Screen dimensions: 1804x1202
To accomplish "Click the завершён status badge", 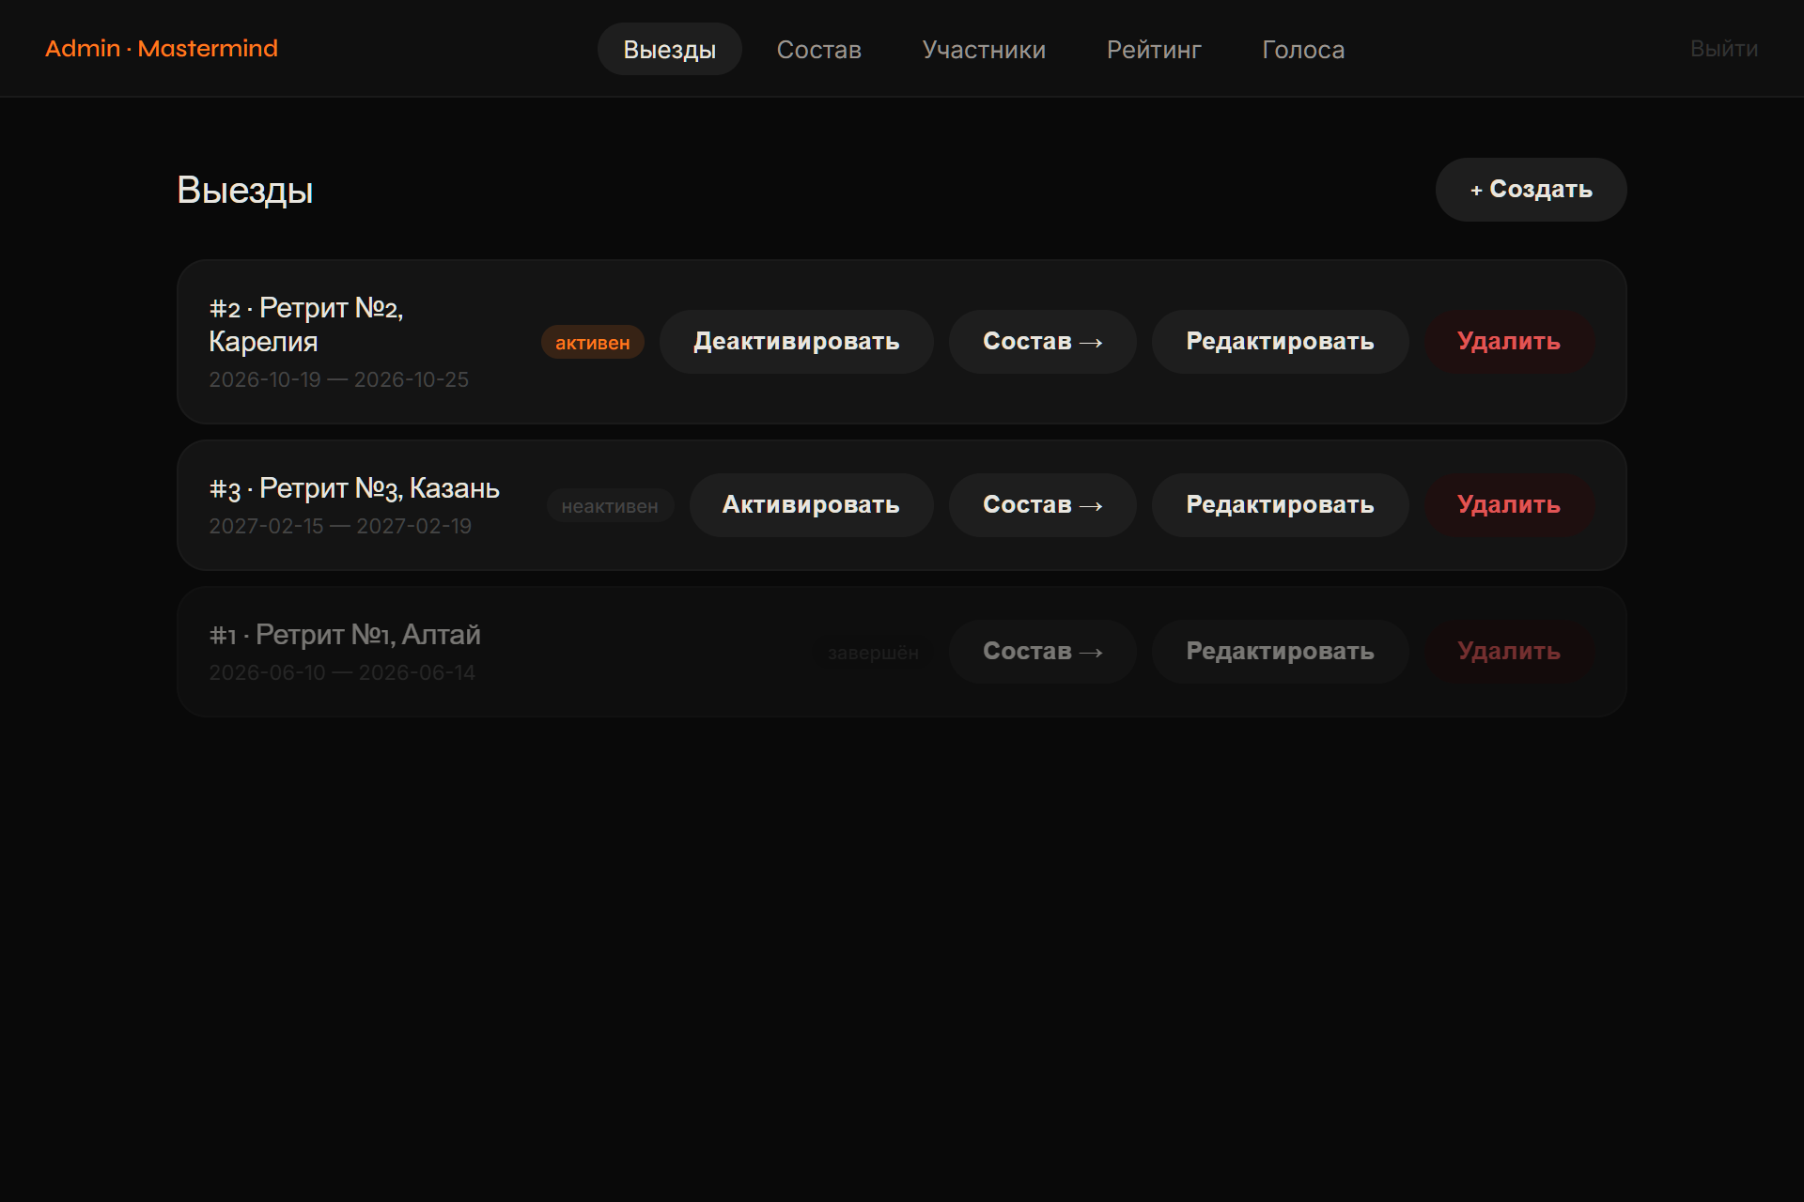I will pos(873,653).
